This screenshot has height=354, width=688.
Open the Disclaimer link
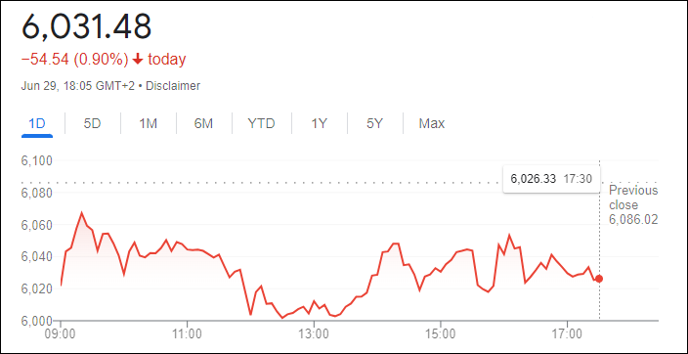[x=173, y=86]
